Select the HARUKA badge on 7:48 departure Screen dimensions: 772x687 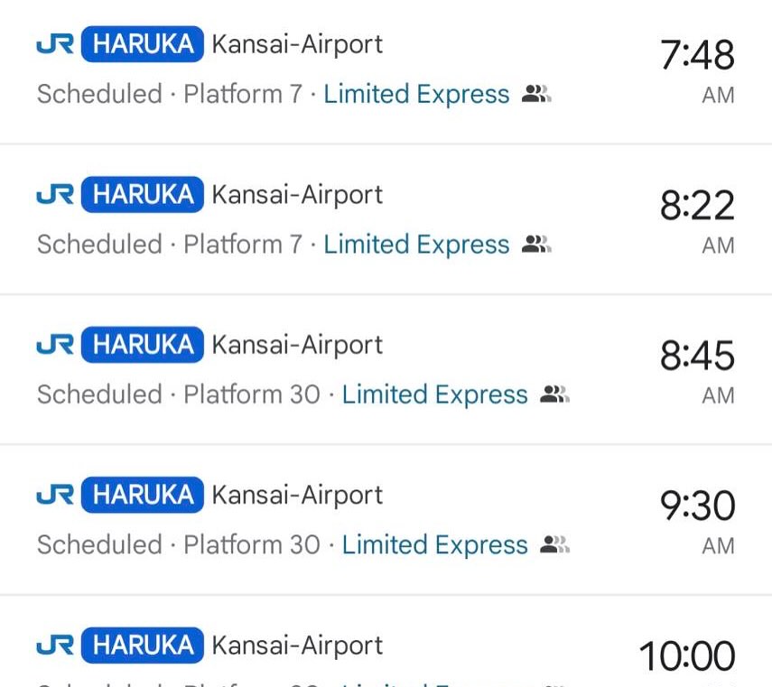[143, 44]
